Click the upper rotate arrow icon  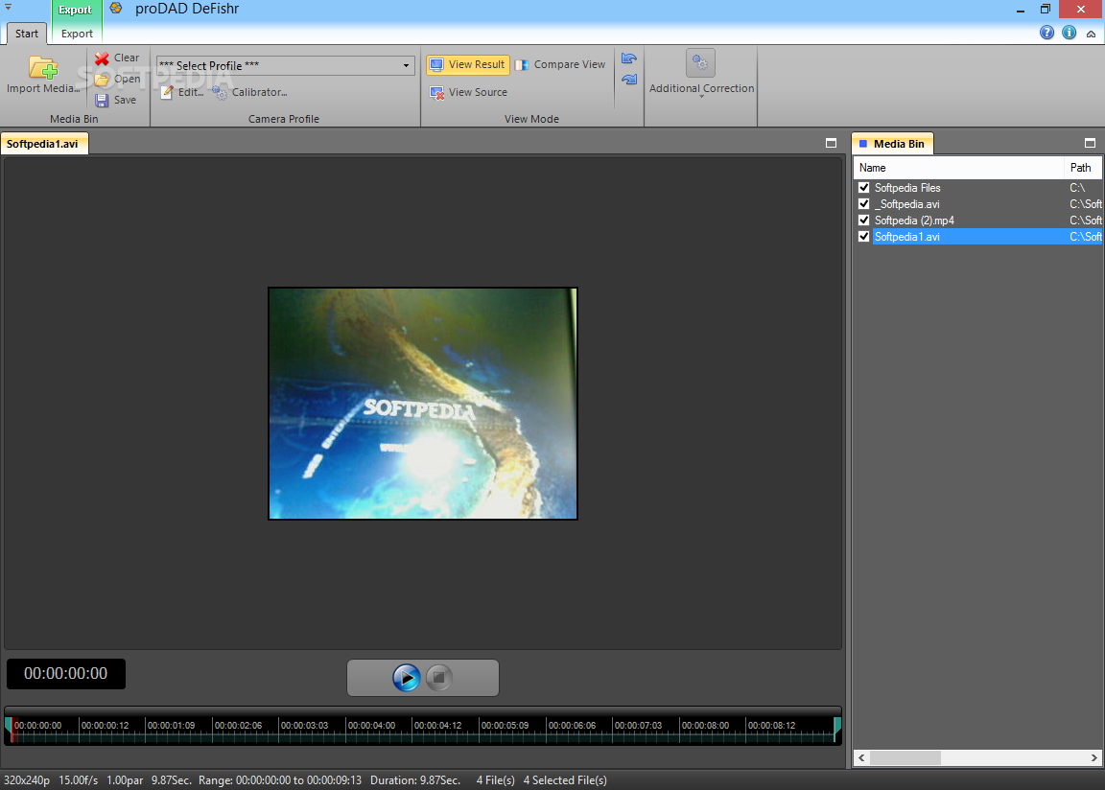[x=629, y=58]
